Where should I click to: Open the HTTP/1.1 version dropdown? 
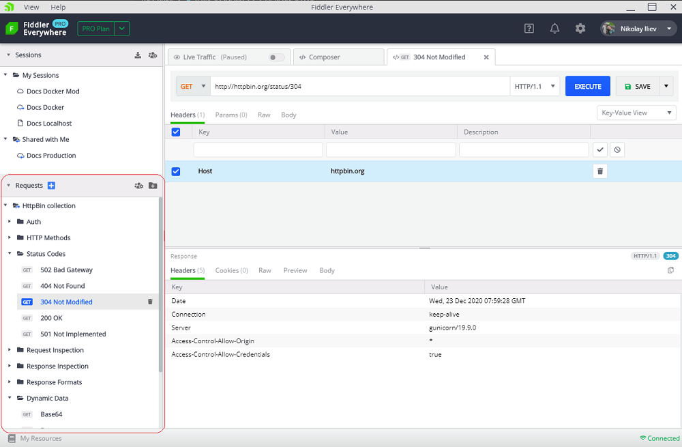(x=535, y=86)
